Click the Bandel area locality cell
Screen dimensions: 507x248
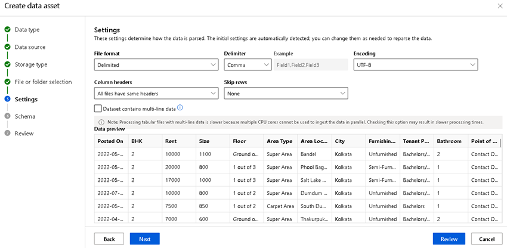[315, 154]
